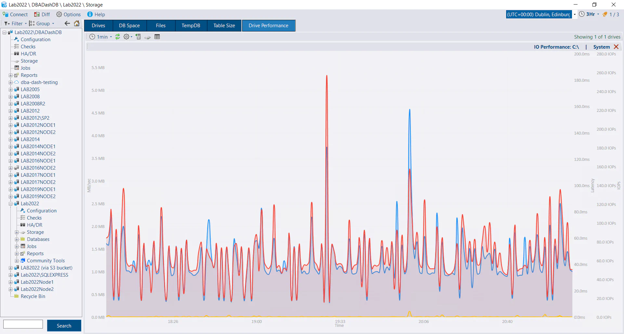This screenshot has height=334, width=624.
Task: Select Community Tools in the tree
Action: [x=46, y=261]
